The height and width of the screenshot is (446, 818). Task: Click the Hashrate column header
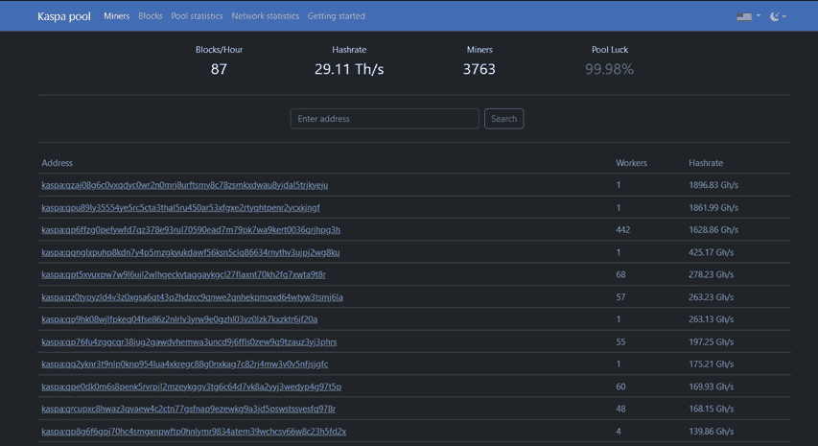pos(706,163)
